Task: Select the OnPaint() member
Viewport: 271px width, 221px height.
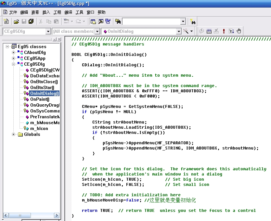Action: 40,99
